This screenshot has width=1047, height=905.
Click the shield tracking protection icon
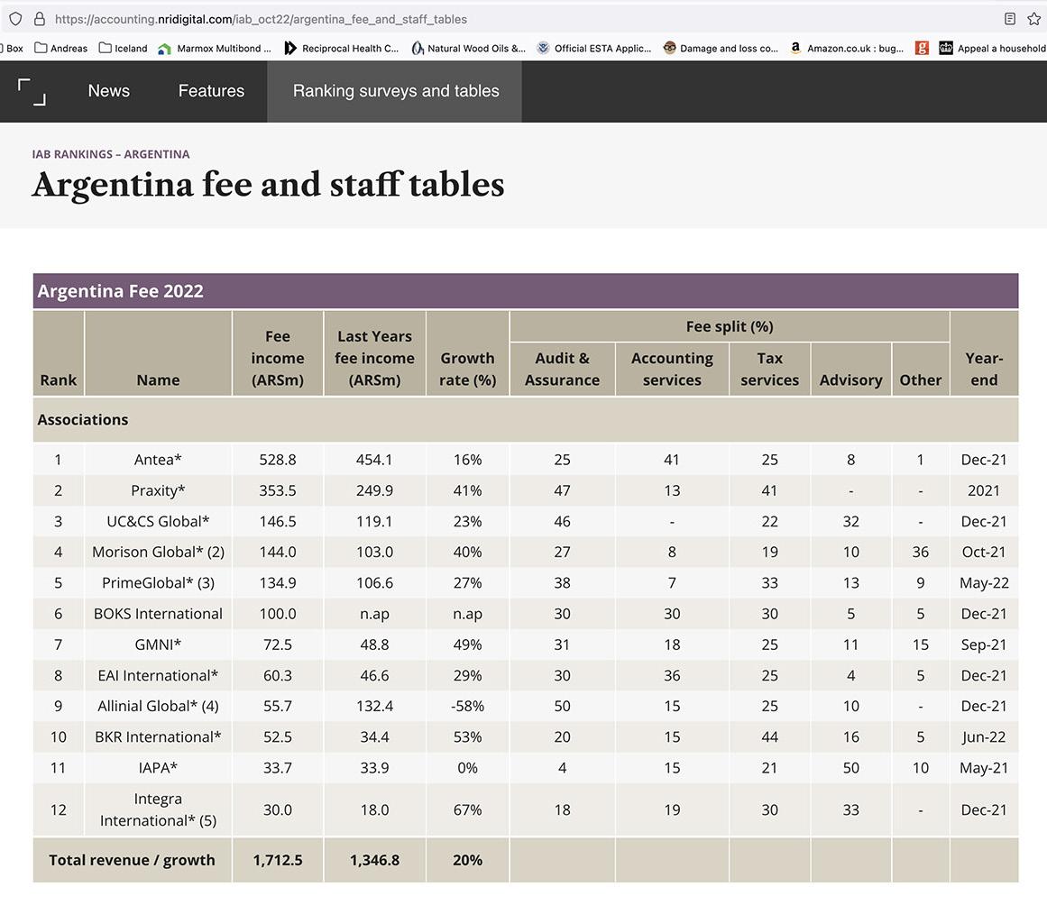point(15,19)
